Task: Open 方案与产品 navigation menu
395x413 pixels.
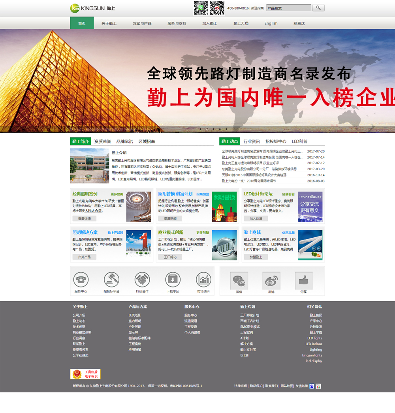Action: (x=142, y=23)
